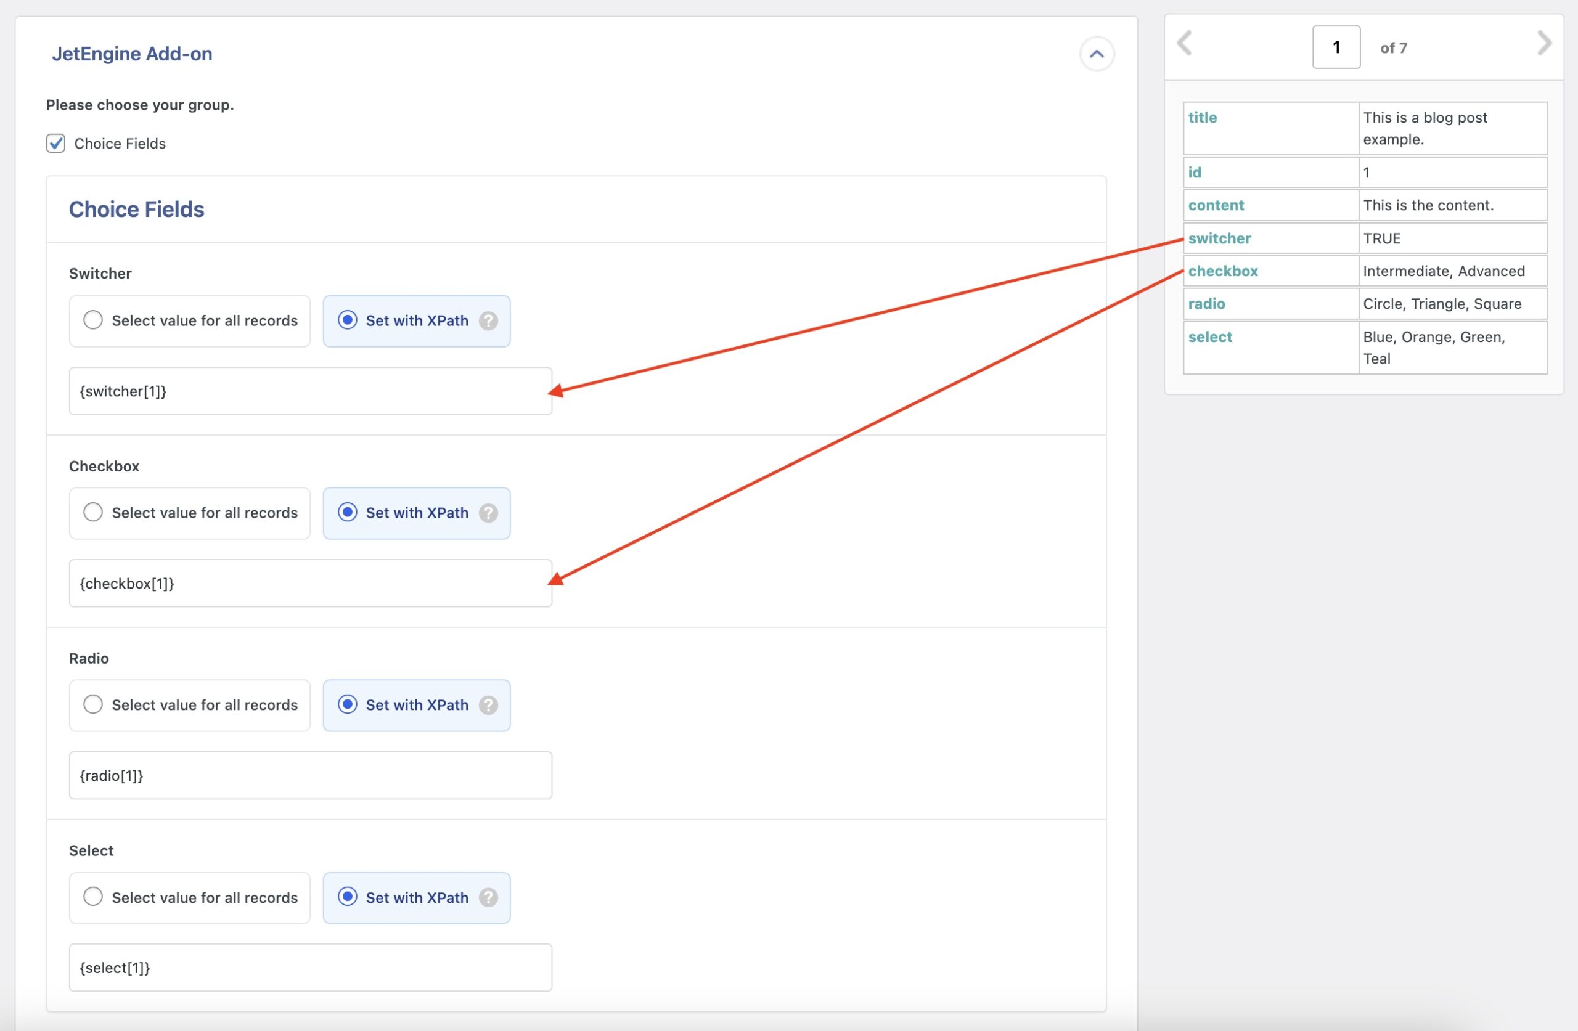Open help for Switcher XPath option
The height and width of the screenshot is (1031, 1578).
(x=489, y=321)
